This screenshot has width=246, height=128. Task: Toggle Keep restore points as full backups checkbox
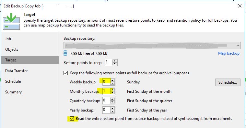(65, 73)
